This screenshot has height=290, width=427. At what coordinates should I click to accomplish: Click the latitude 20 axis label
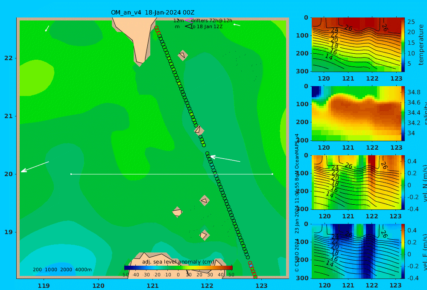[9, 174]
